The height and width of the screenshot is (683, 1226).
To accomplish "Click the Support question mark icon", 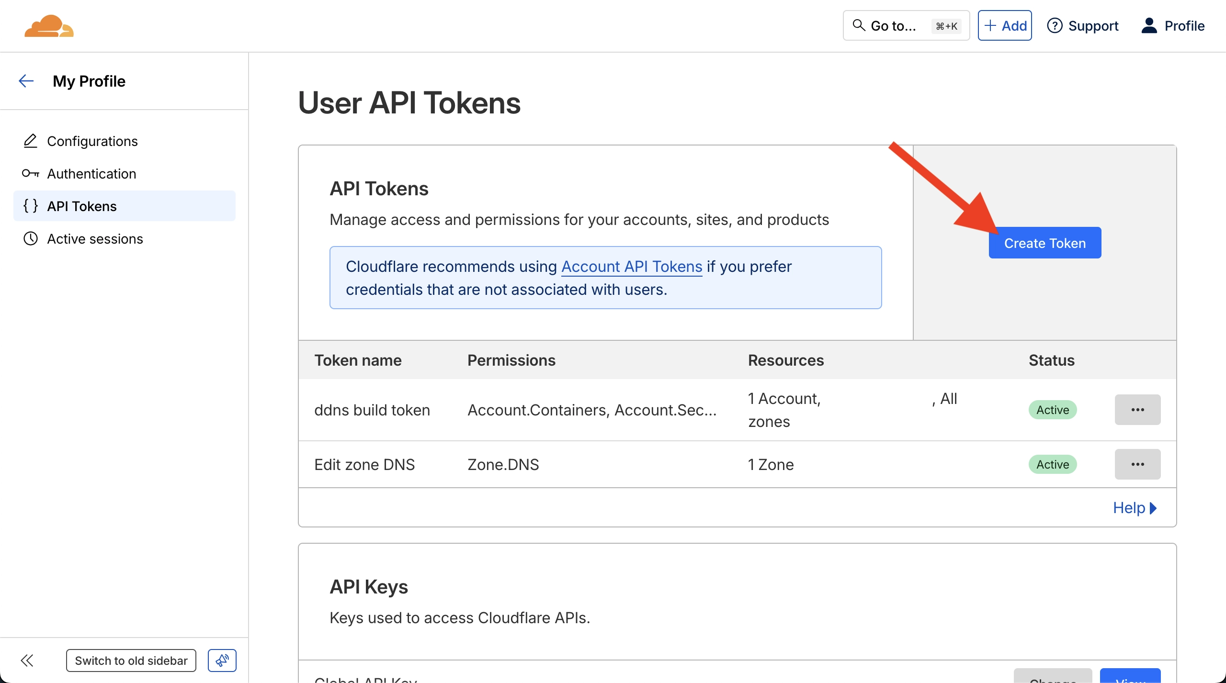I will click(1055, 26).
